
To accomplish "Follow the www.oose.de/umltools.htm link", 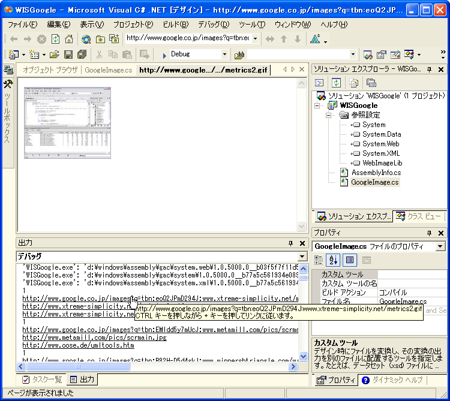I will pyautogui.click(x=78, y=345).
